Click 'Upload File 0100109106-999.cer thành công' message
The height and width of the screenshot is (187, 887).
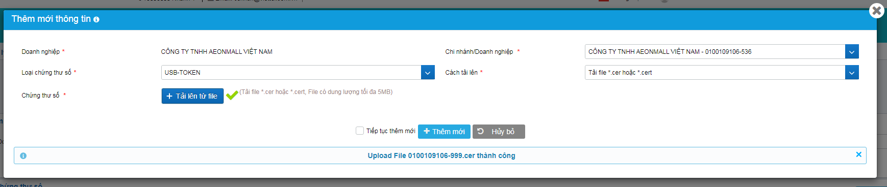coord(441,155)
